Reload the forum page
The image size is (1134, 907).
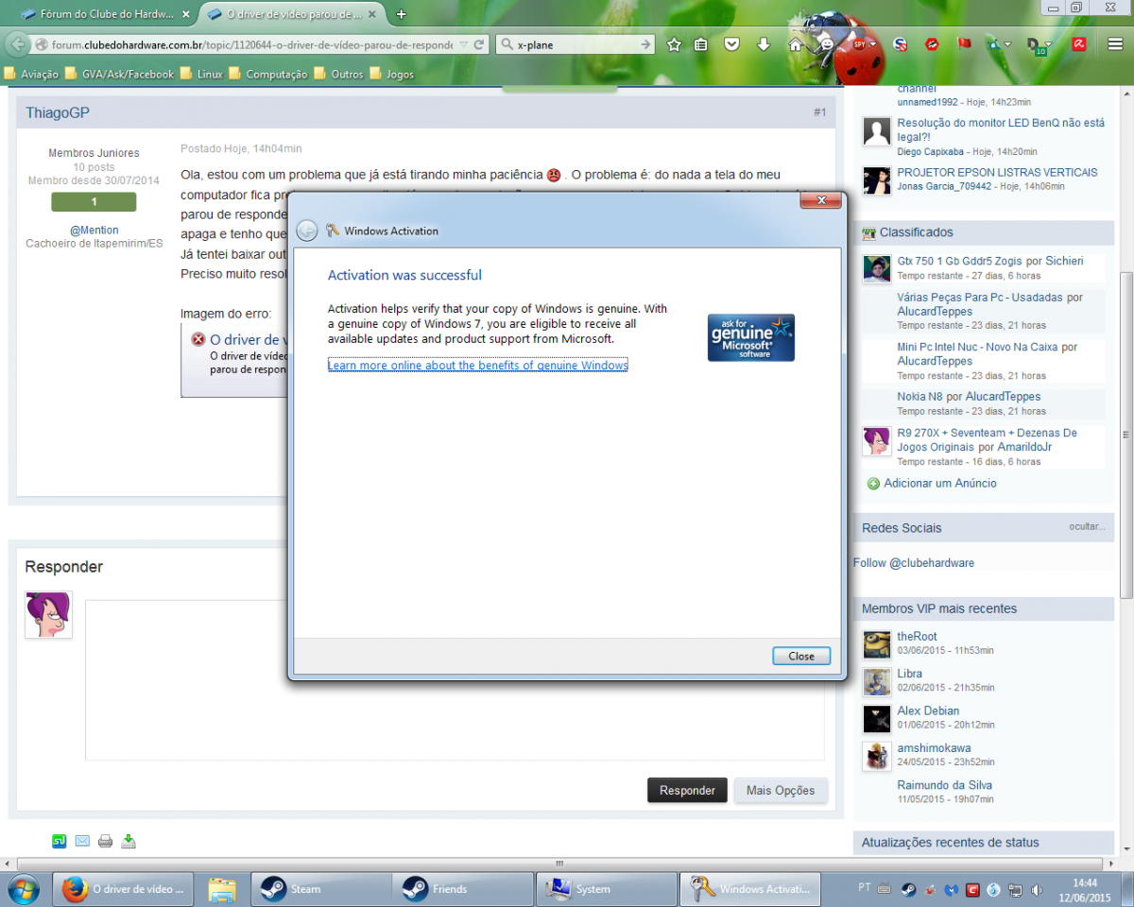click(479, 44)
